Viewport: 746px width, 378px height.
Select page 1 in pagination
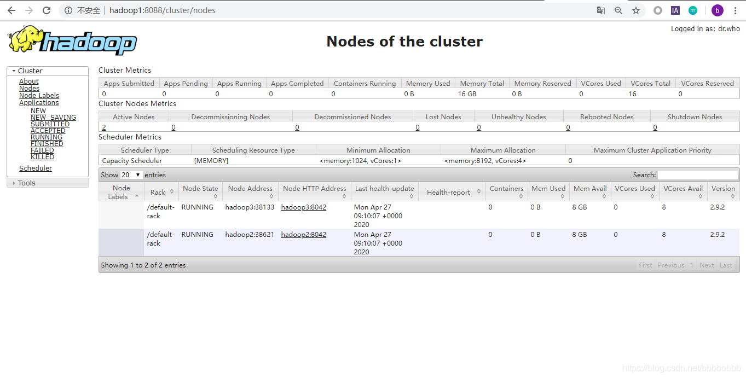692,265
